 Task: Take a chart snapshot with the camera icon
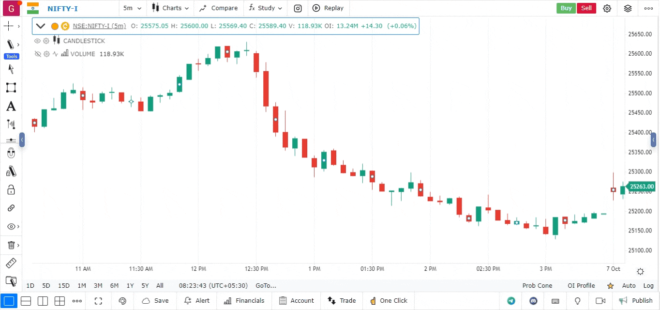(x=297, y=8)
